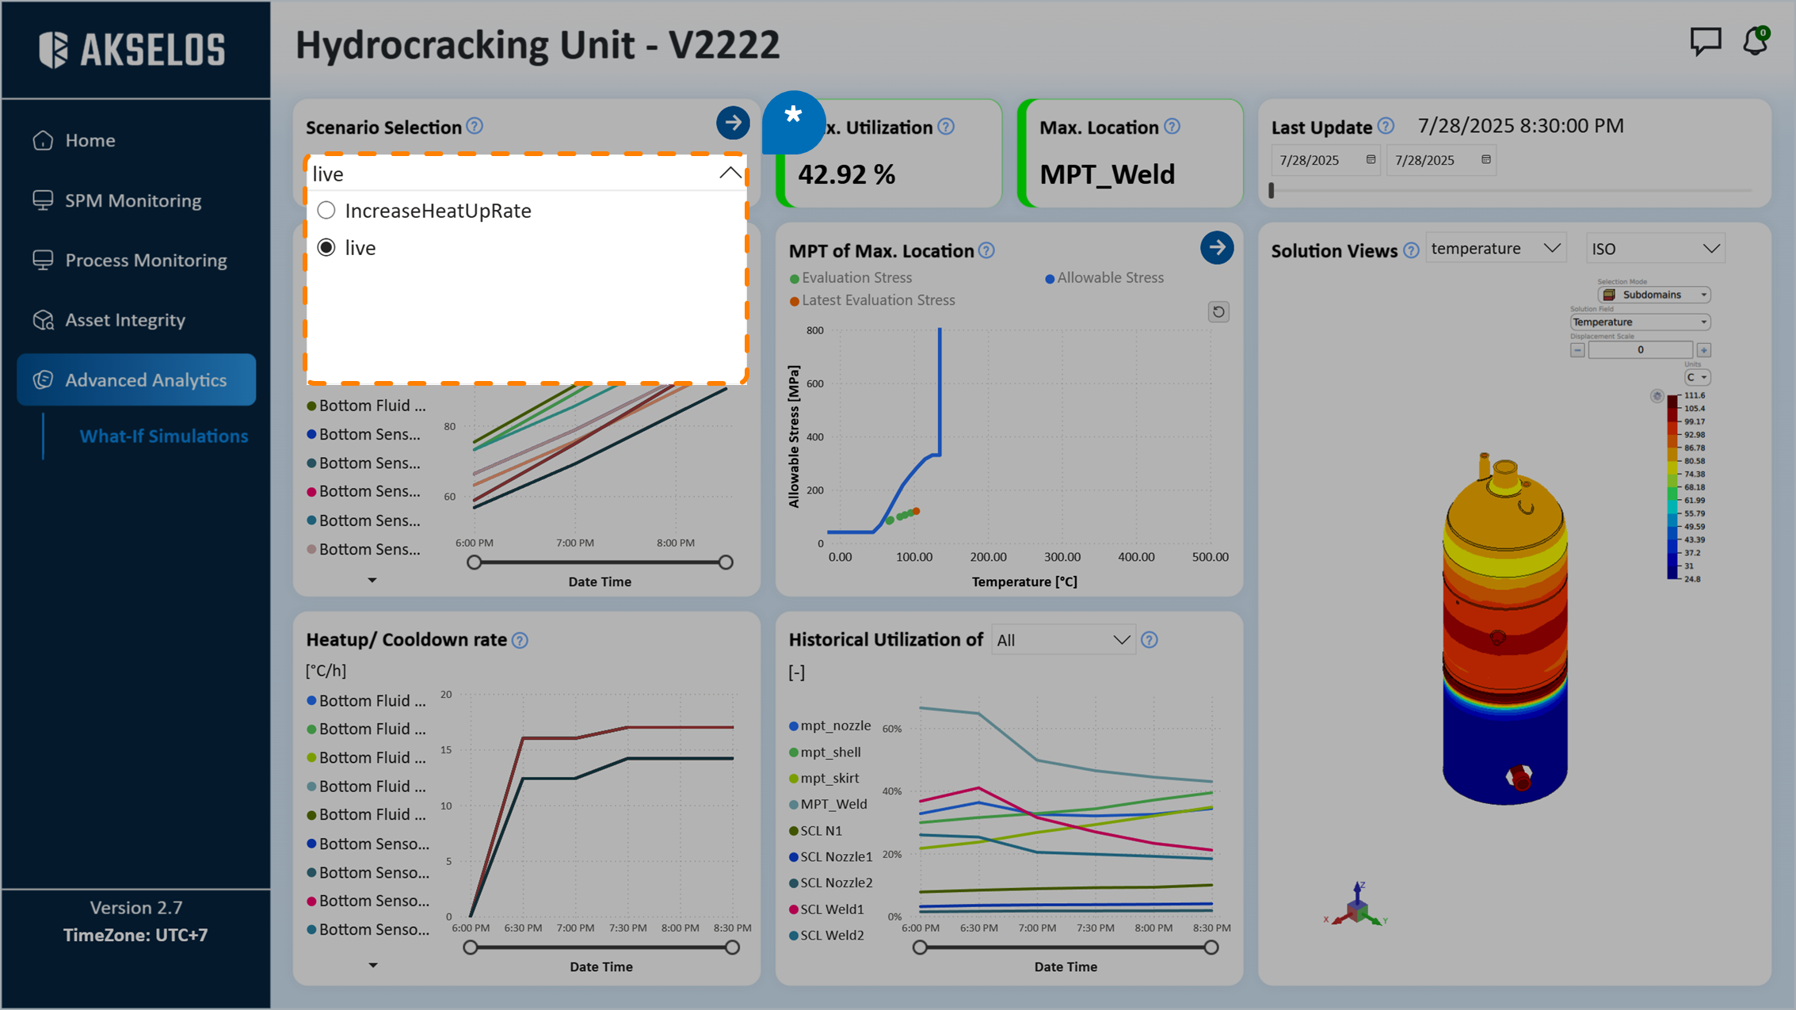
Task: Open the temperature solution dropdown
Action: click(1495, 249)
